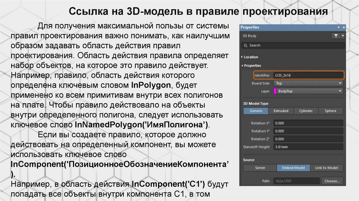Click the Search field in Properties panel
The image size is (359, 201).
(293, 46)
